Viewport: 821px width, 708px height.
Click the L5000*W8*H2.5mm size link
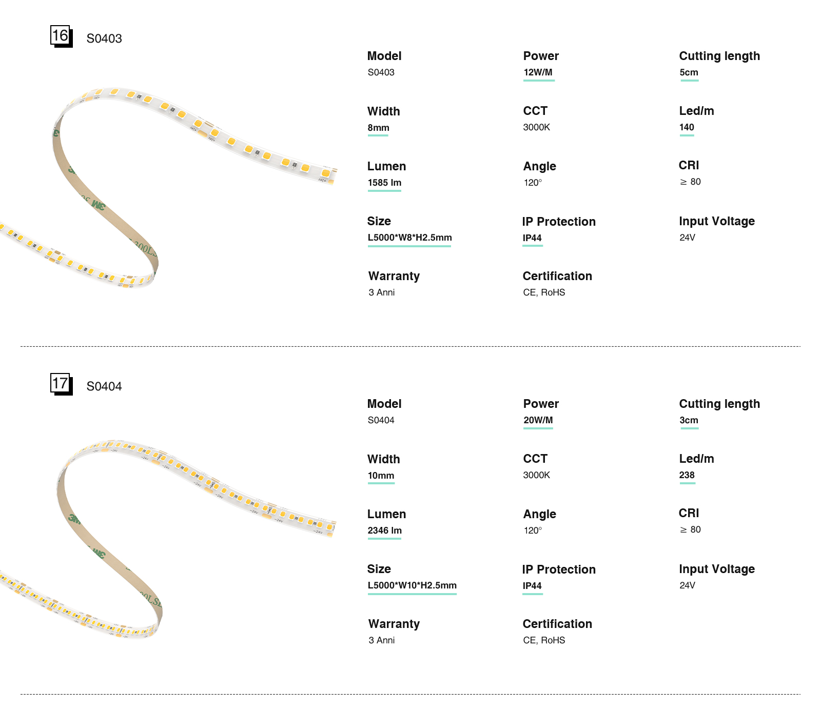pos(409,238)
